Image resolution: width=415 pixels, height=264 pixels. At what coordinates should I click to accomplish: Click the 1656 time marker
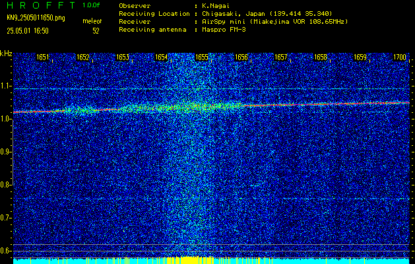241,57
